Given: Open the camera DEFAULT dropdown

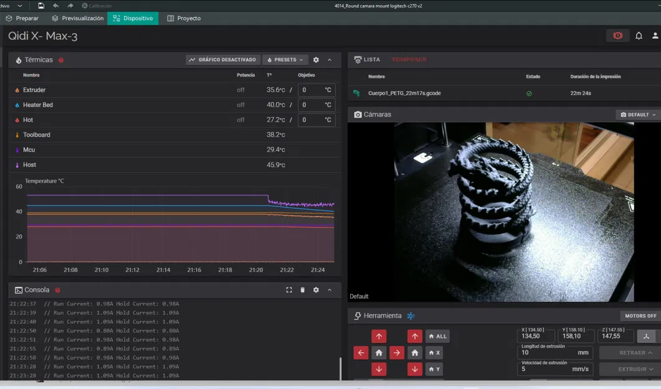Looking at the screenshot, I should click(x=638, y=115).
